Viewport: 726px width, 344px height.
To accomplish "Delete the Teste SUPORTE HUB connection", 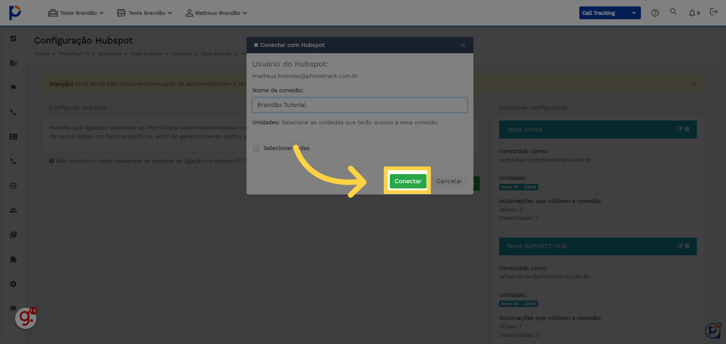I will [687, 246].
